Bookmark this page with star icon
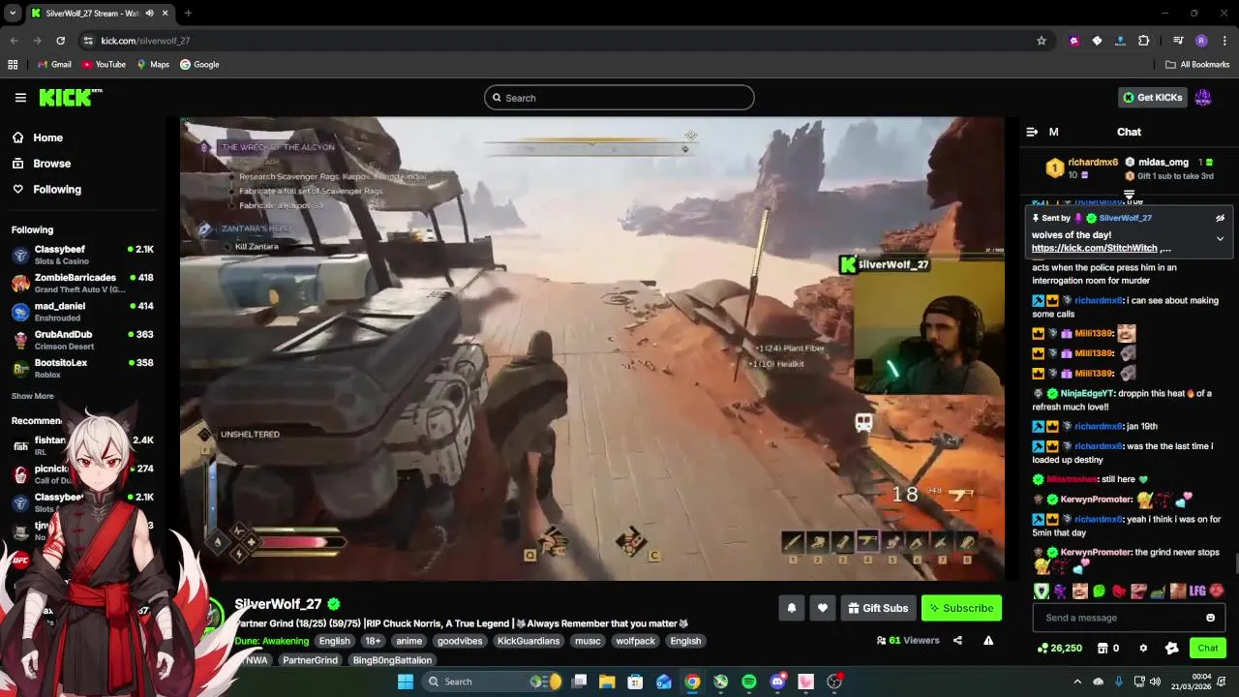Image resolution: width=1239 pixels, height=697 pixels. (1042, 41)
